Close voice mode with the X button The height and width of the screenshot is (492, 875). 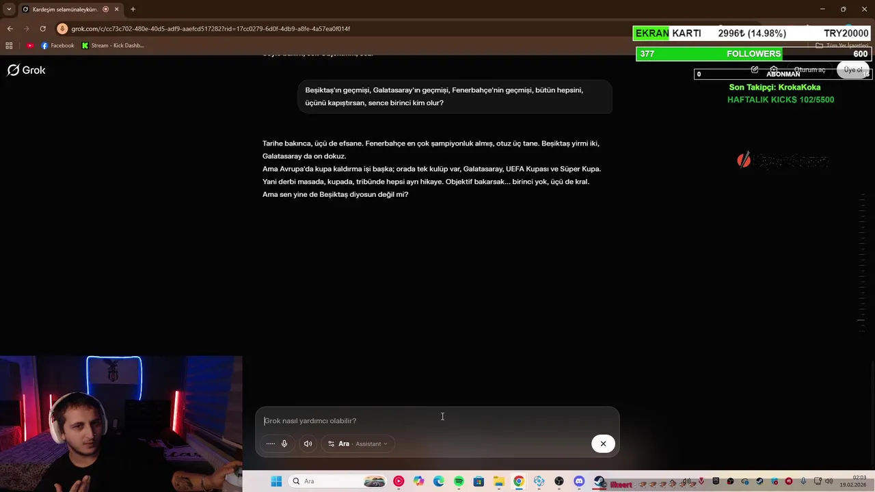(603, 443)
